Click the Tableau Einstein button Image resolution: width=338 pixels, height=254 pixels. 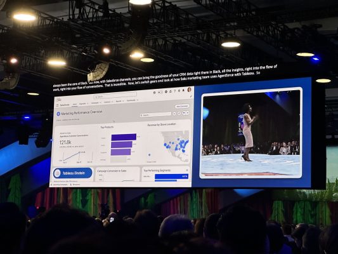(x=73, y=173)
